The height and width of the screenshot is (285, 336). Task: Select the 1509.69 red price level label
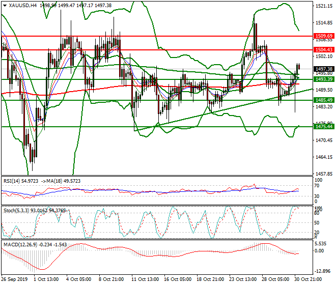324,36
